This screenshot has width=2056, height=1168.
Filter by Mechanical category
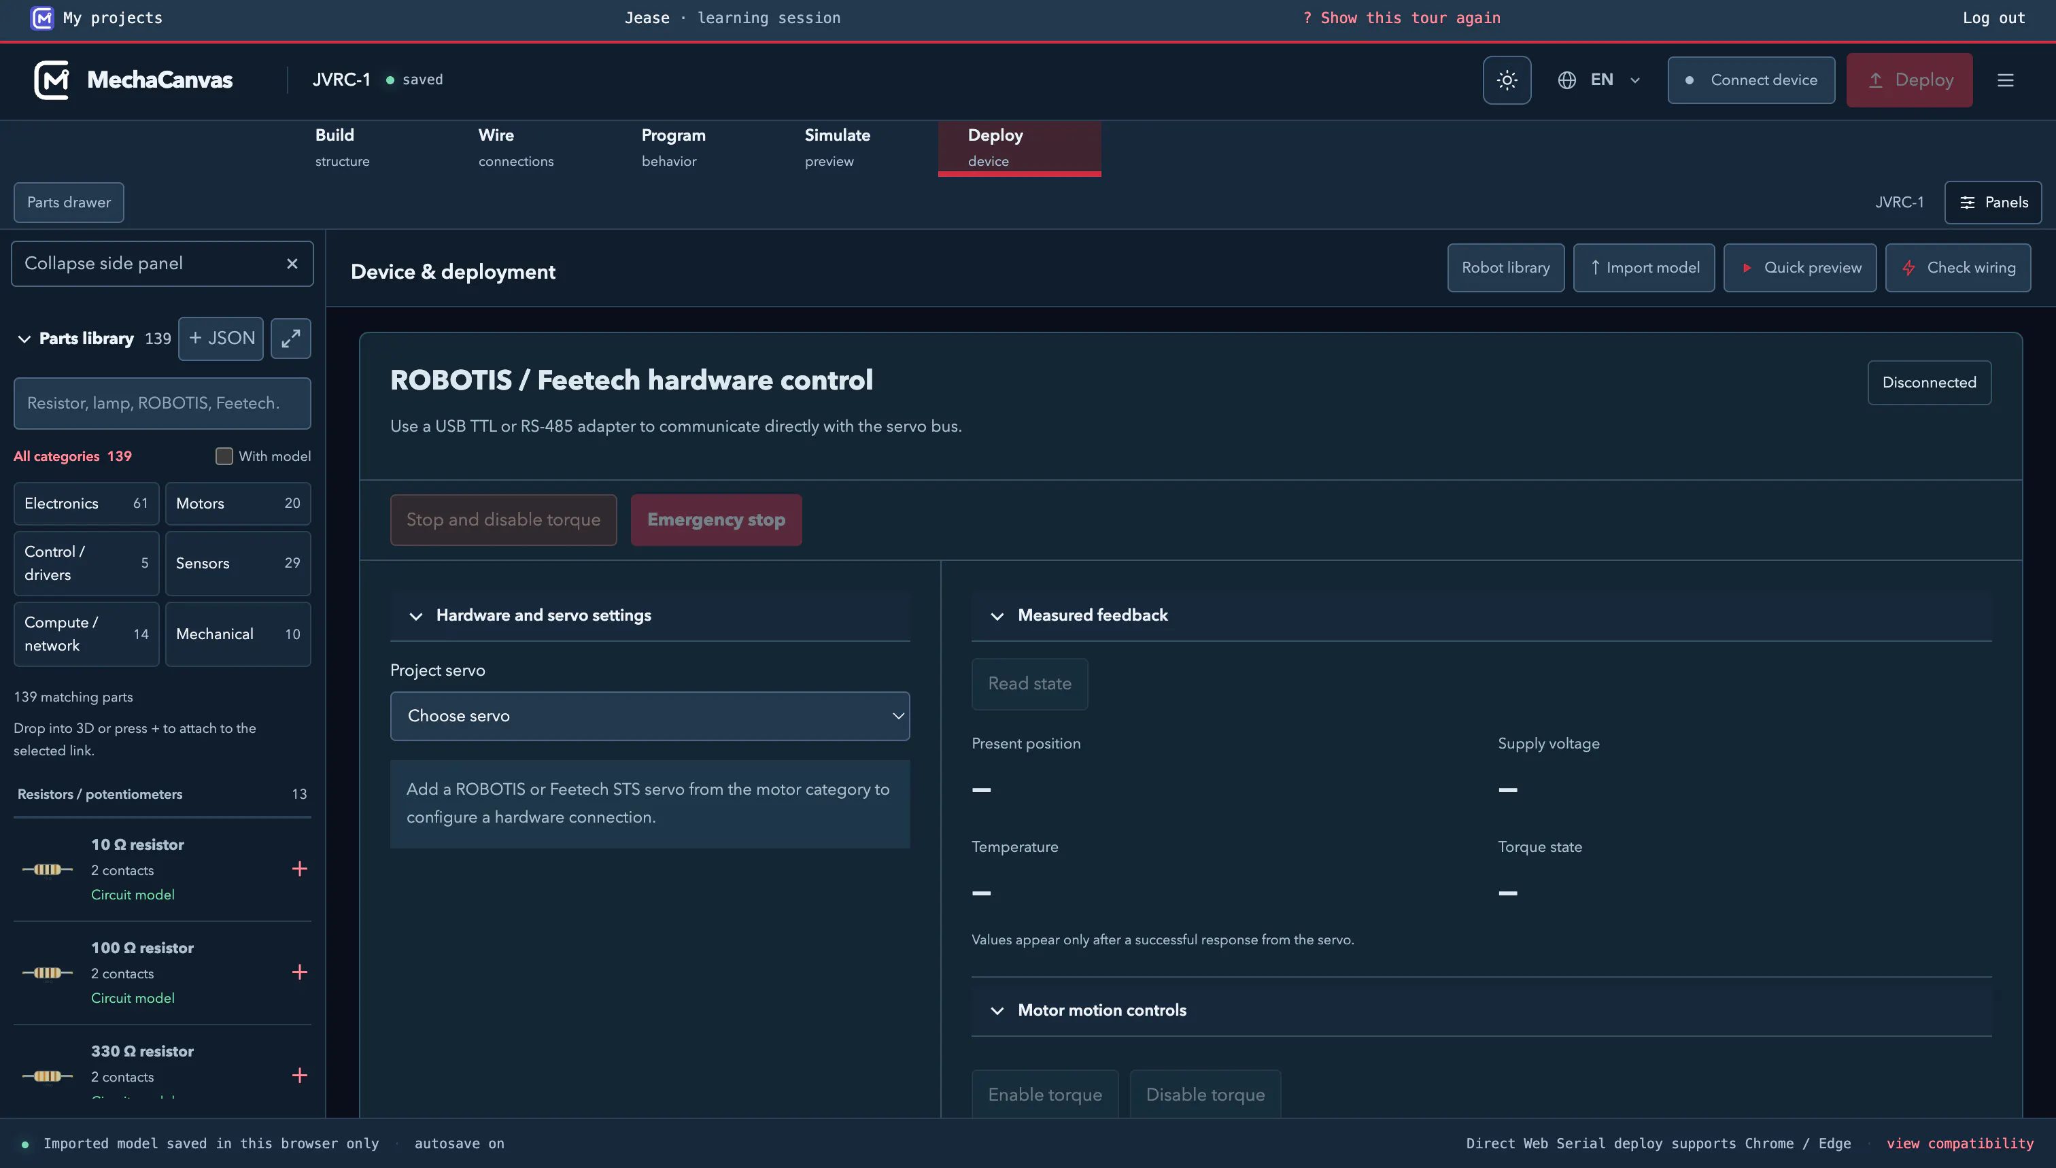click(x=237, y=634)
